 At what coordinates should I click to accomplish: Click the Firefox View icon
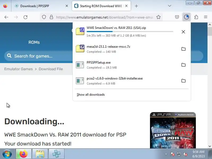pyautogui.click(x=5, y=6)
